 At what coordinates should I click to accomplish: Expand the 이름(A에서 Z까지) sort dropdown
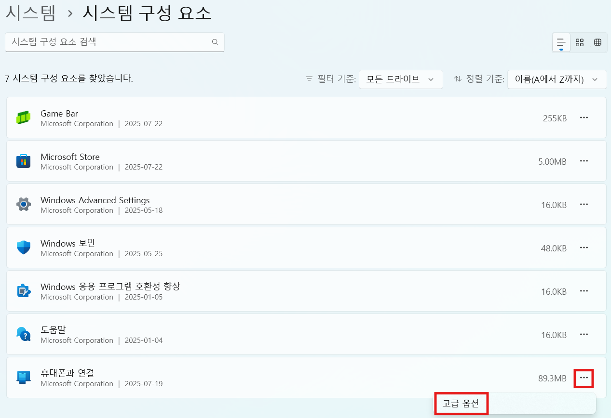click(557, 79)
